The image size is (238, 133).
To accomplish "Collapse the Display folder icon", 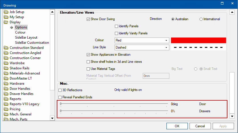I will pyautogui.click(x=6, y=22).
